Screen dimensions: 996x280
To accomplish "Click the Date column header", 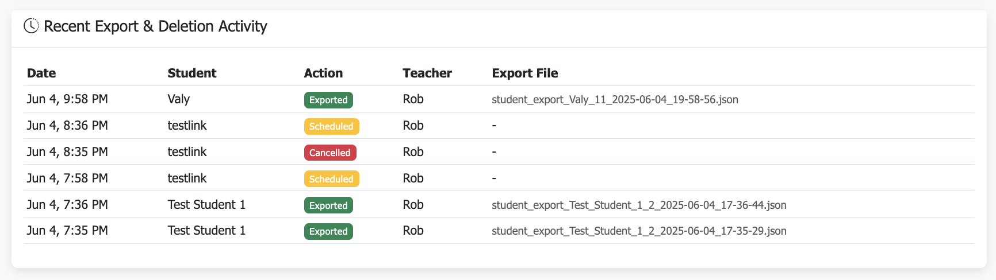I will coord(41,73).
